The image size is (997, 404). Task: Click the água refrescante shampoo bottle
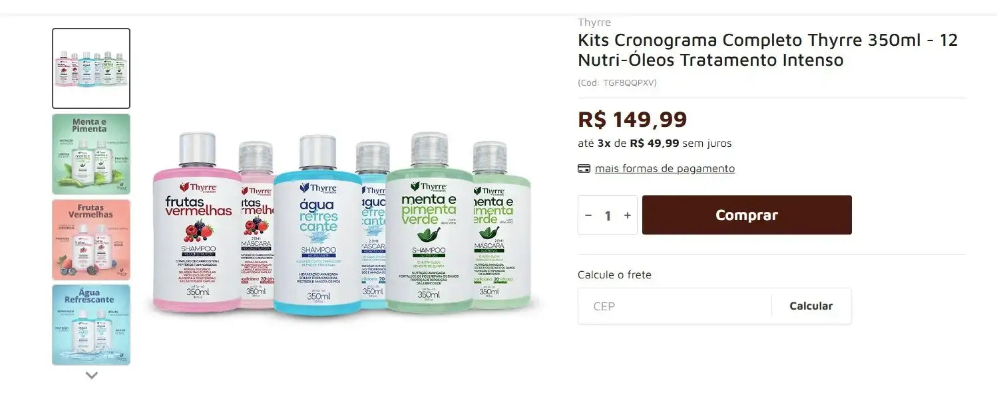317,225
